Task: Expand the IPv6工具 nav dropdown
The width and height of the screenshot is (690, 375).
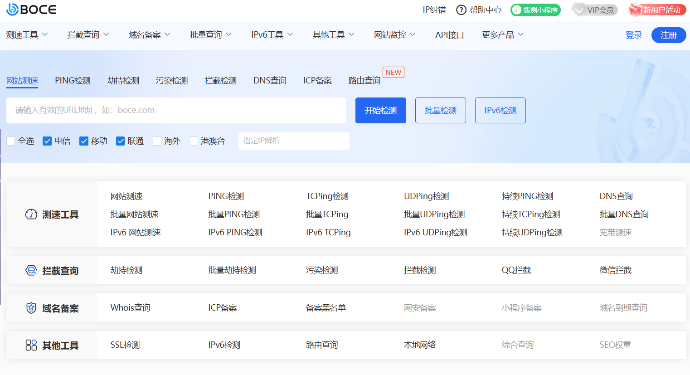Action: 272,35
